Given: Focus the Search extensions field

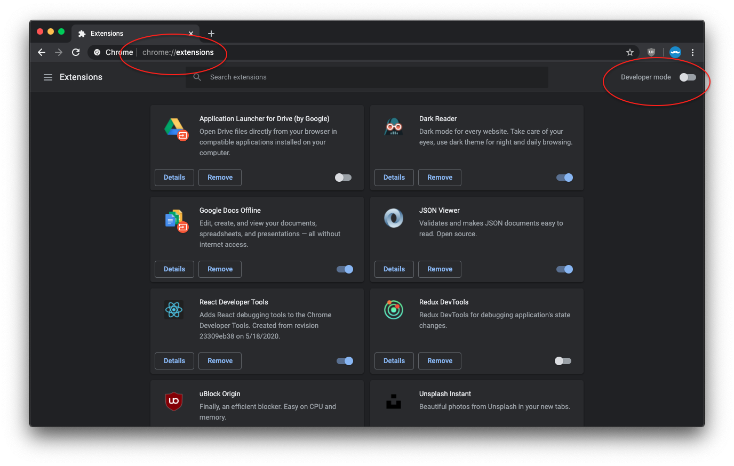Looking at the screenshot, I should (367, 77).
